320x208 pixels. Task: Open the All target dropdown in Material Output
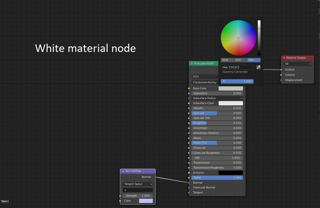point(297,64)
